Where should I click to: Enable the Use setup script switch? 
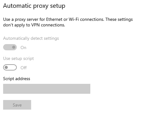click(10, 67)
